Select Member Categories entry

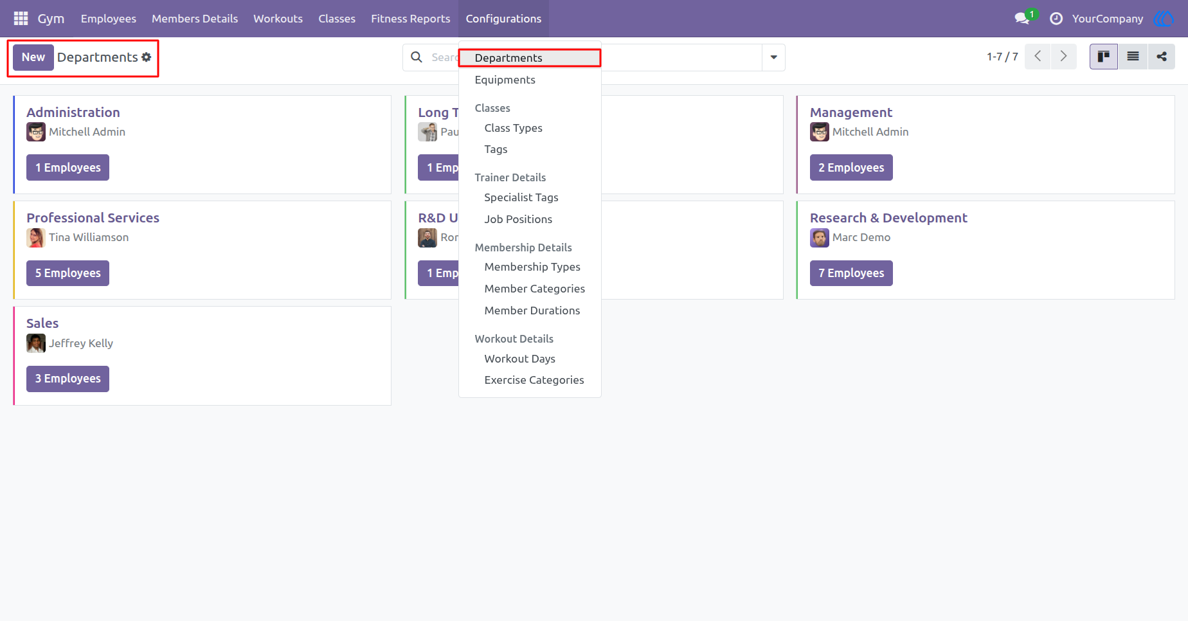530,289
